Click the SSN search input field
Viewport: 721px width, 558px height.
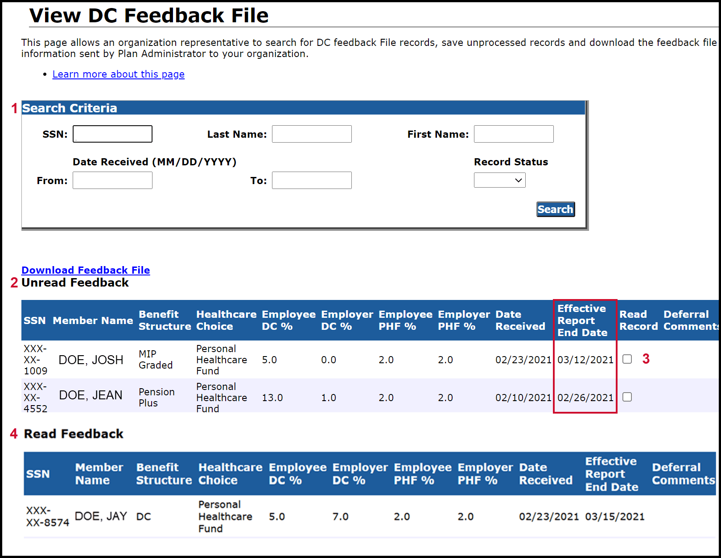tap(112, 134)
